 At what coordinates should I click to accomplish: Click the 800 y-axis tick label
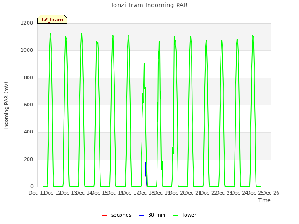pos(28,78)
